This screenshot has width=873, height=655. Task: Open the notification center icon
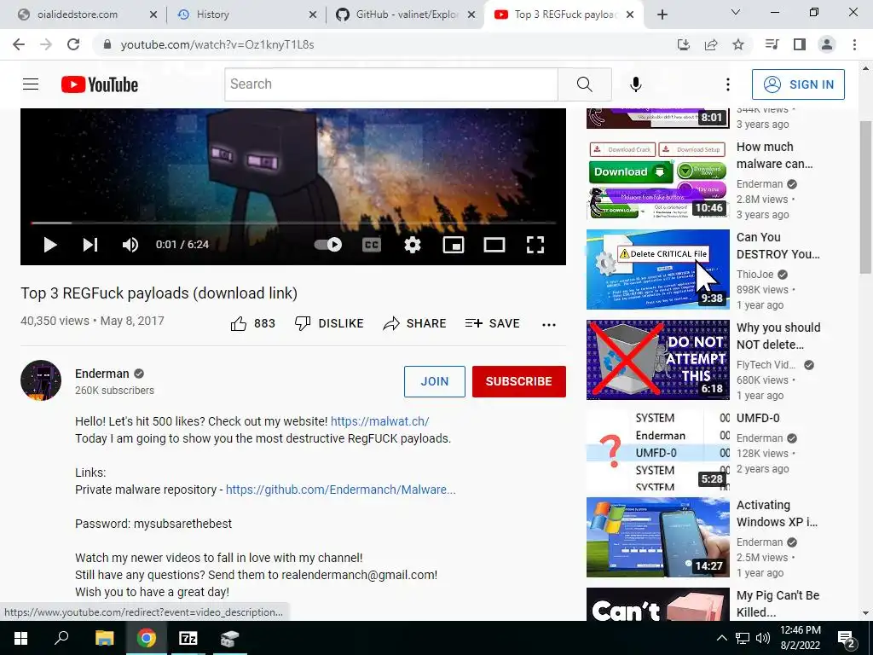click(847, 639)
